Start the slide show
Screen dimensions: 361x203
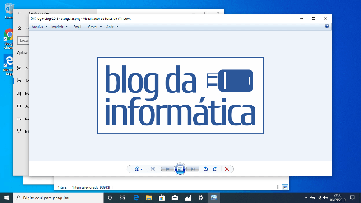(180, 169)
